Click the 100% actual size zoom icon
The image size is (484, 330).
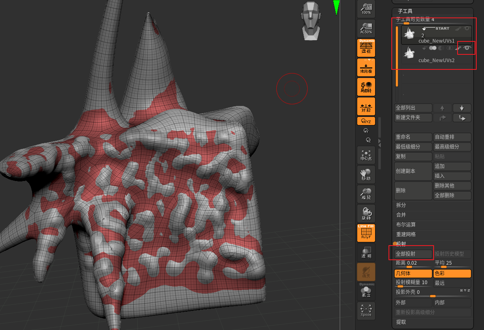click(366, 9)
